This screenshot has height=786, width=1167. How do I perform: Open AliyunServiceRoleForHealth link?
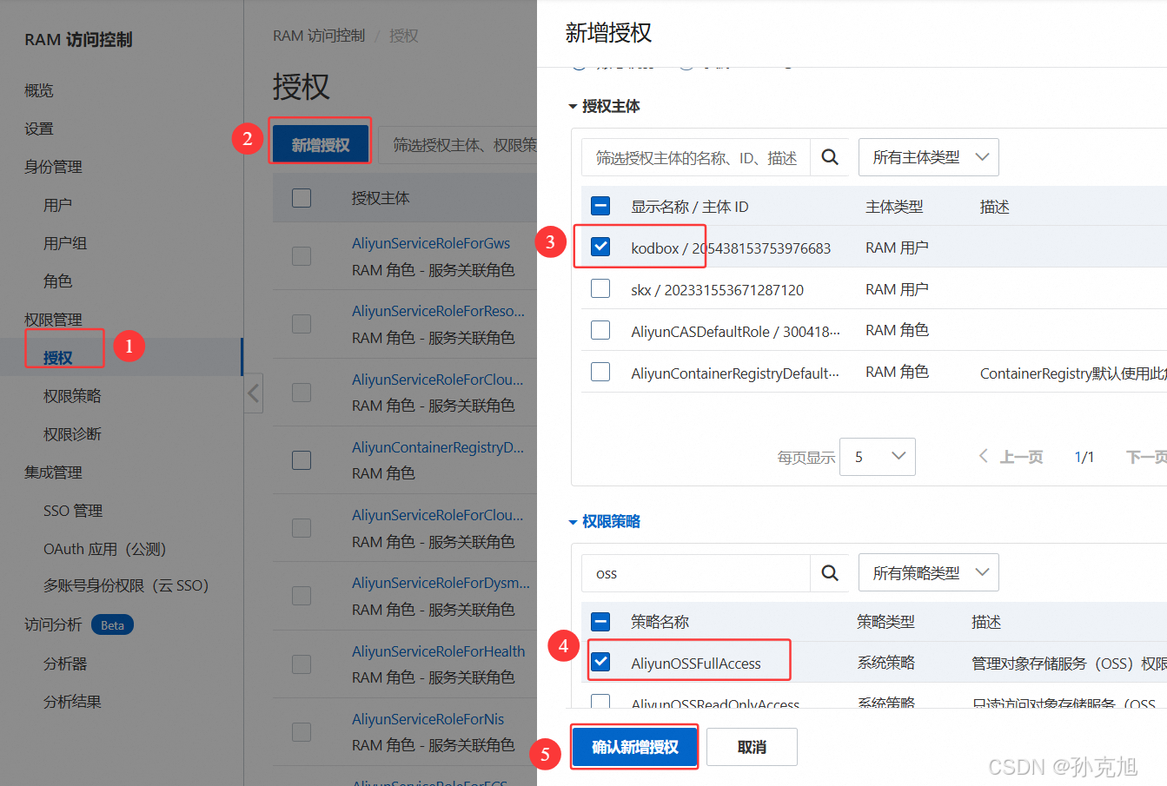click(438, 651)
